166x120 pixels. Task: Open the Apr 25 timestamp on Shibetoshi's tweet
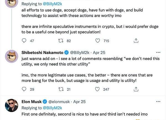click(99, 52)
